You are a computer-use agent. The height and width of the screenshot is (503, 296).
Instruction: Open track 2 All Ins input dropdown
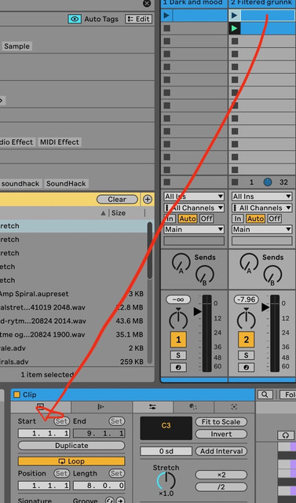[262, 196]
